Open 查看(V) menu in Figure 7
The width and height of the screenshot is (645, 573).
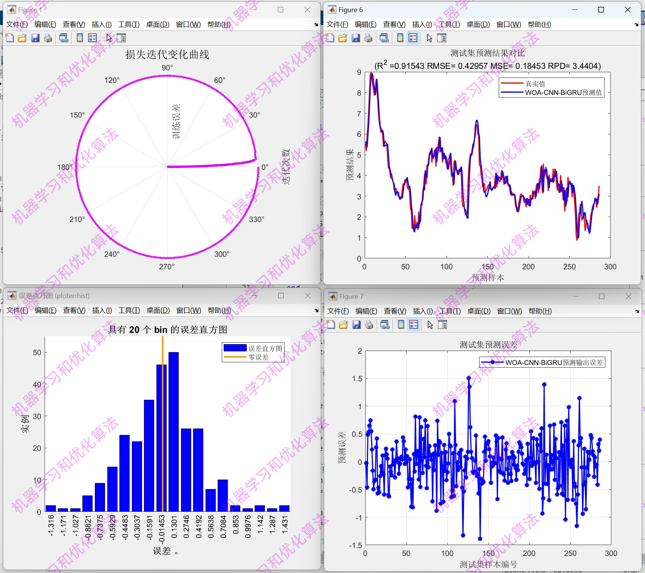click(395, 311)
